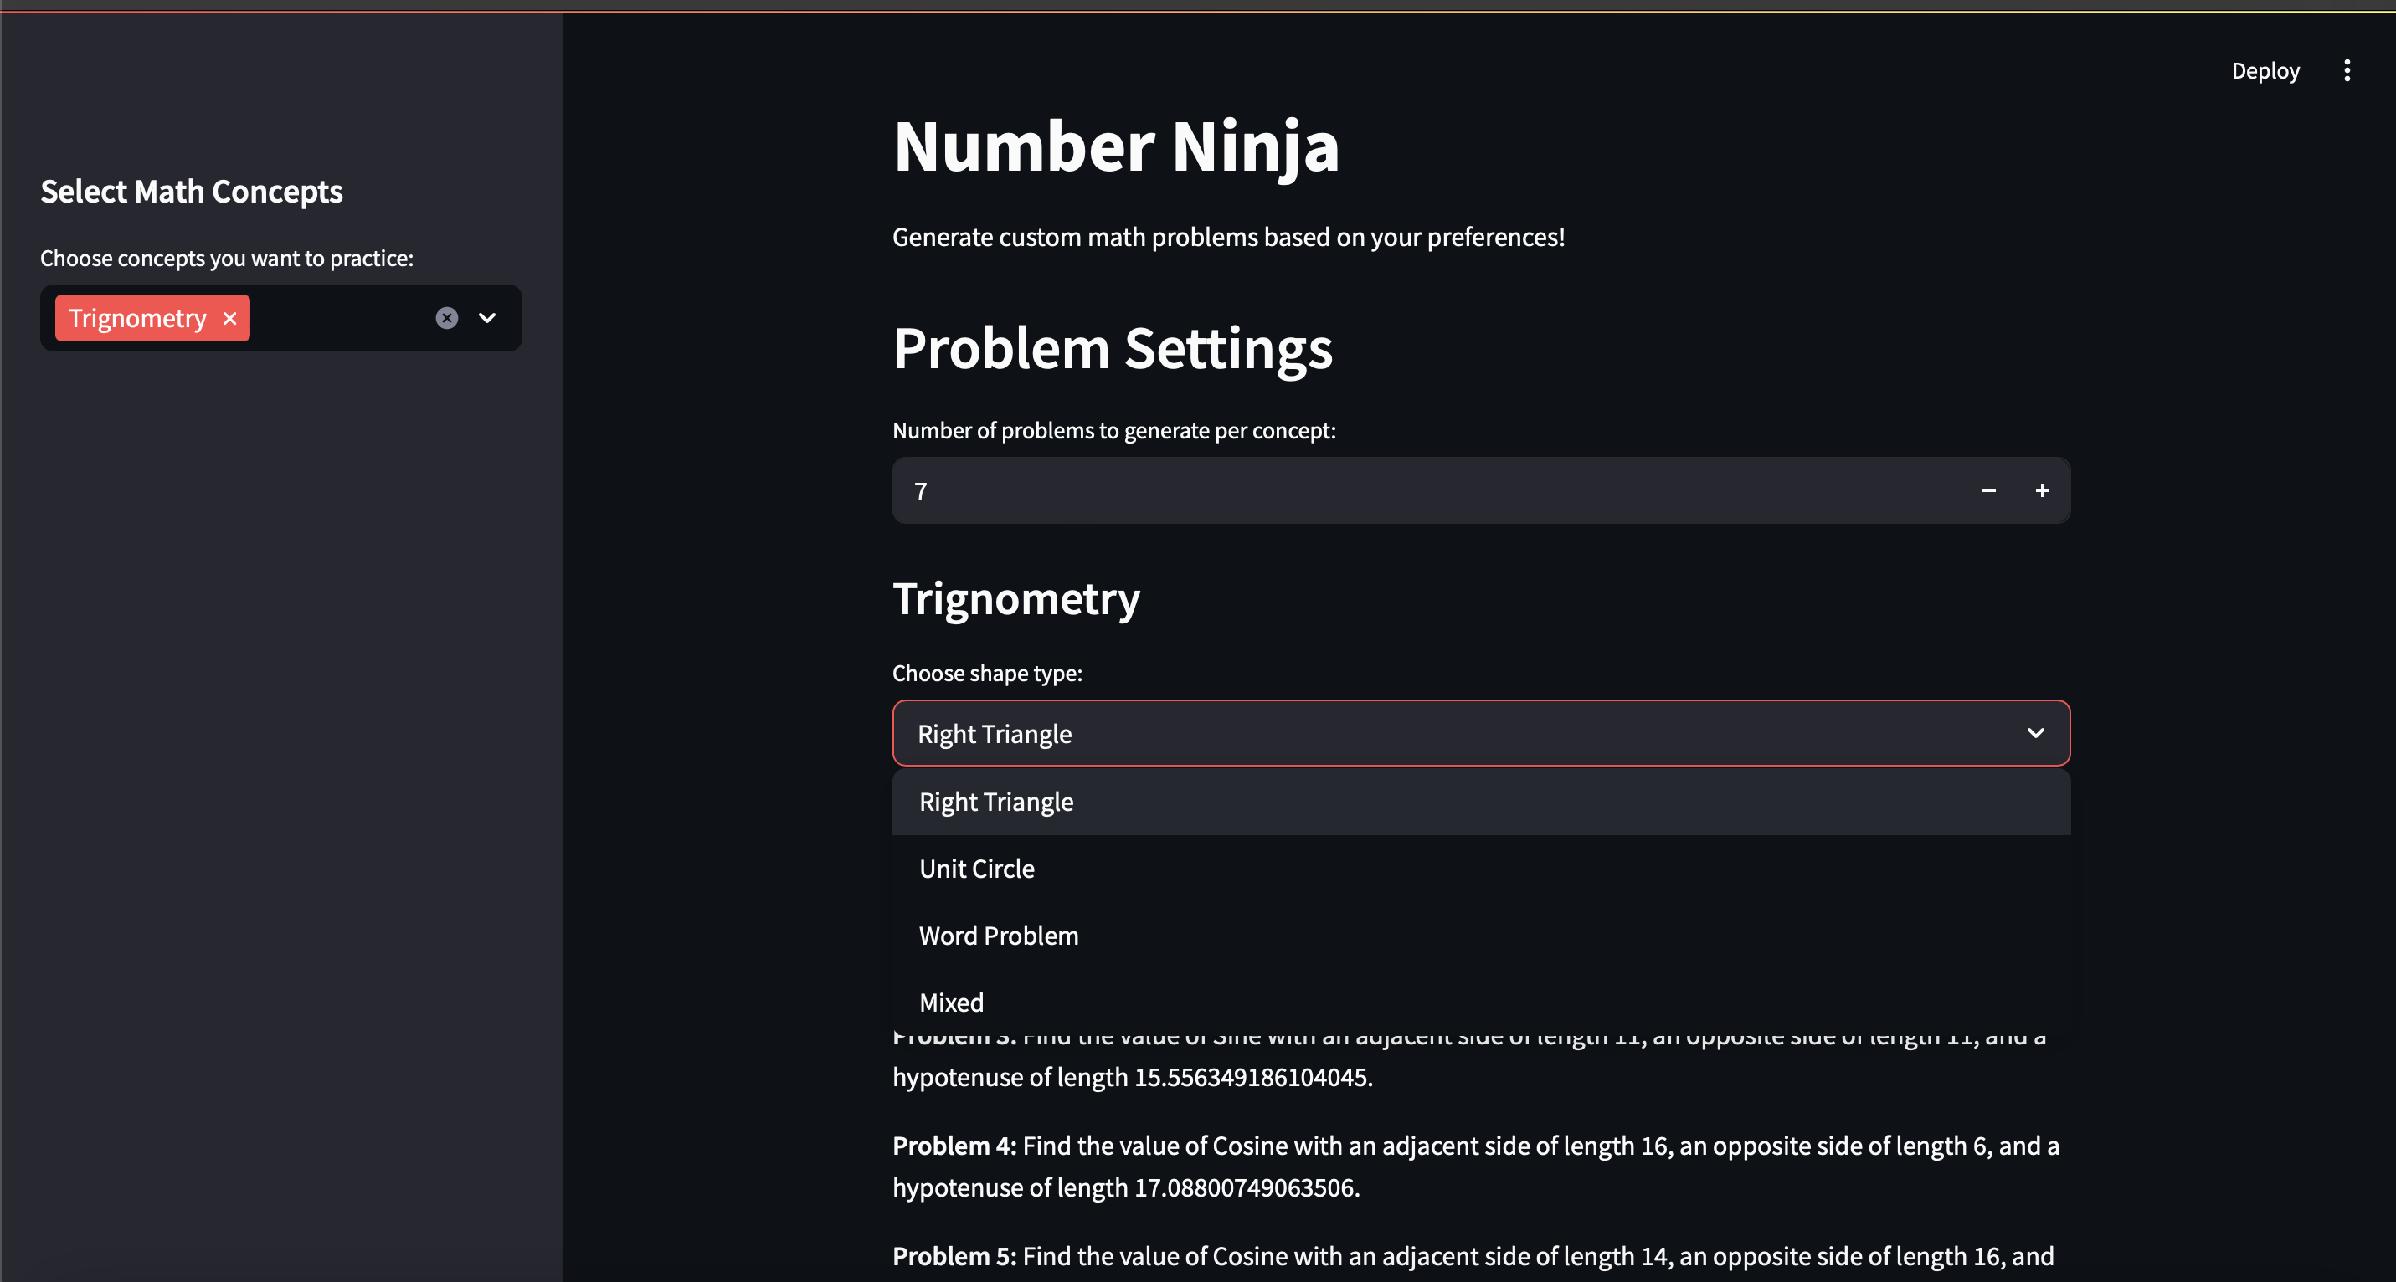Click the Number Ninja title

1115,146
